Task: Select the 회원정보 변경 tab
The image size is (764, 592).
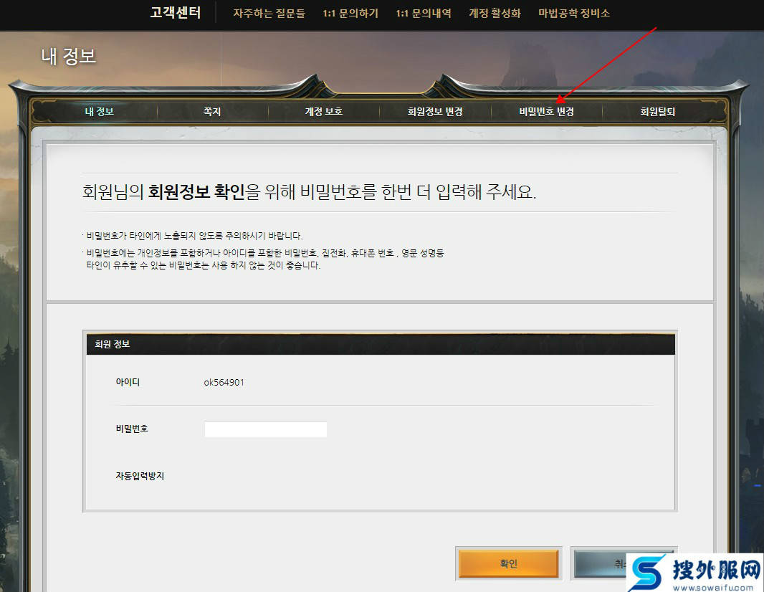Action: (x=435, y=112)
